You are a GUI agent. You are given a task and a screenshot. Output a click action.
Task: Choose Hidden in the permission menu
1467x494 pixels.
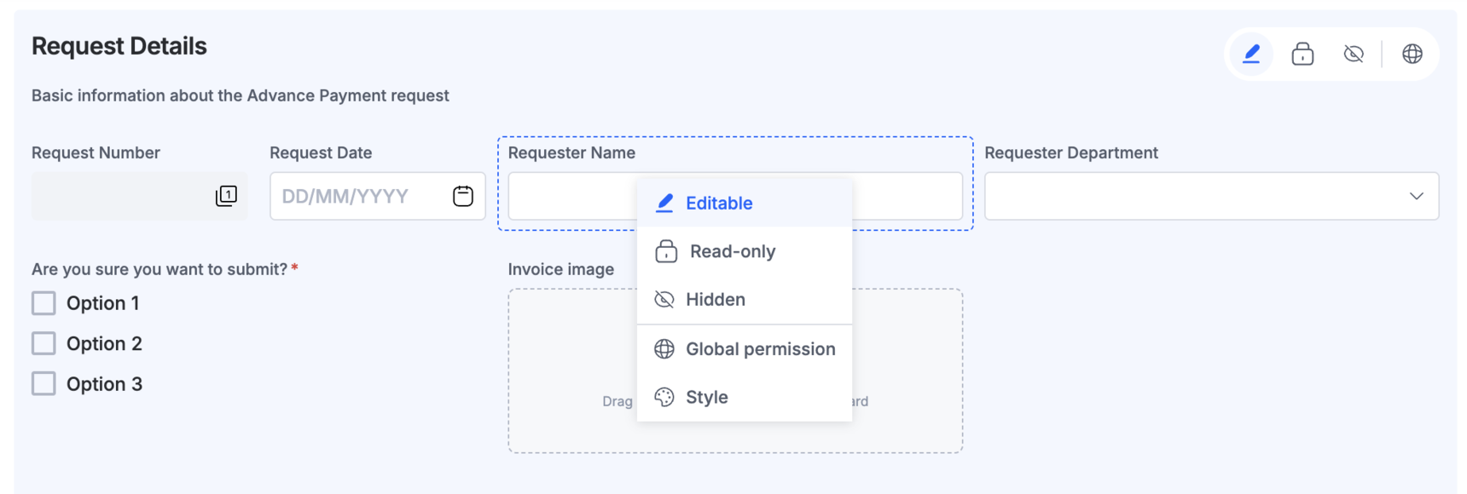pos(716,300)
